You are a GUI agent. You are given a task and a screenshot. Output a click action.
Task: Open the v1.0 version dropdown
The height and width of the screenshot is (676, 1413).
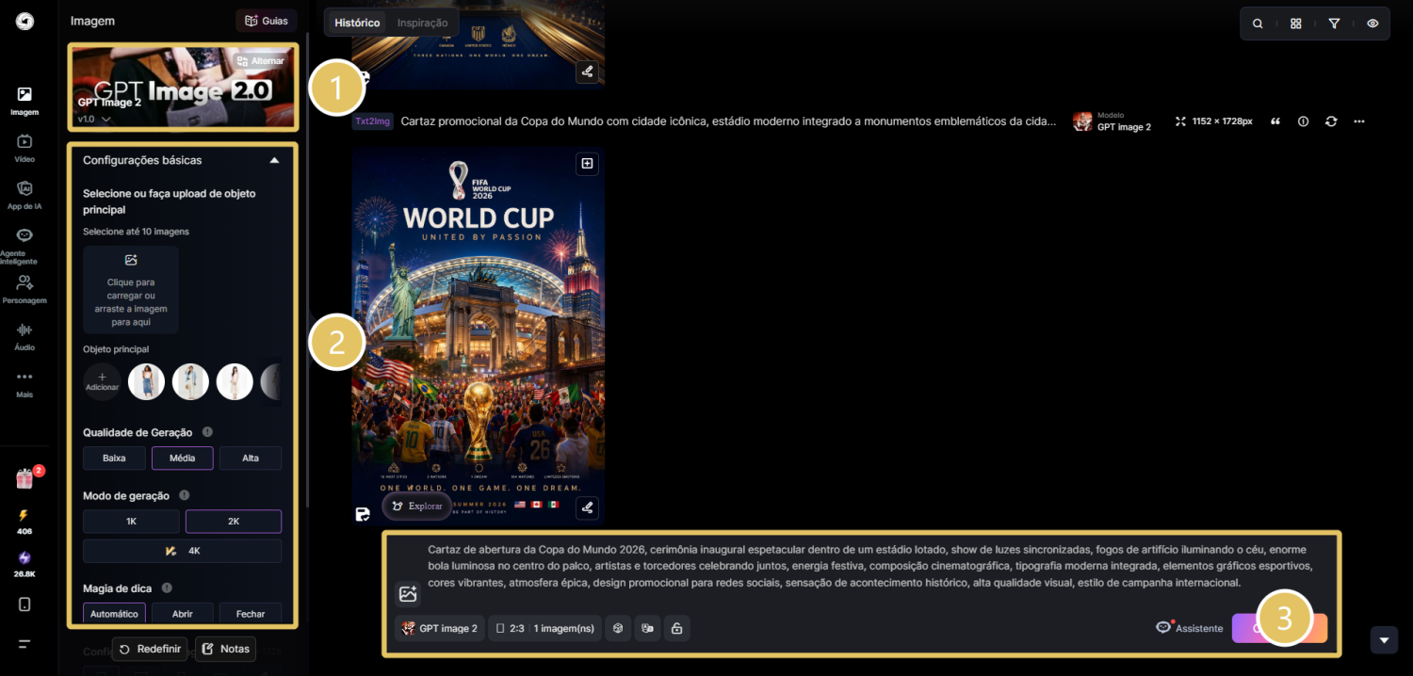point(95,120)
